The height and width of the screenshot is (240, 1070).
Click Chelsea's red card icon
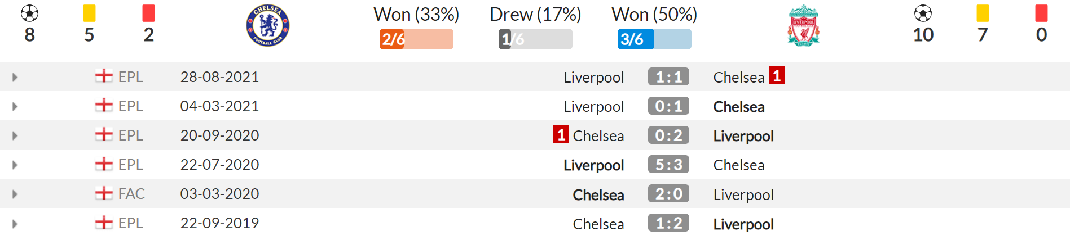click(x=148, y=13)
